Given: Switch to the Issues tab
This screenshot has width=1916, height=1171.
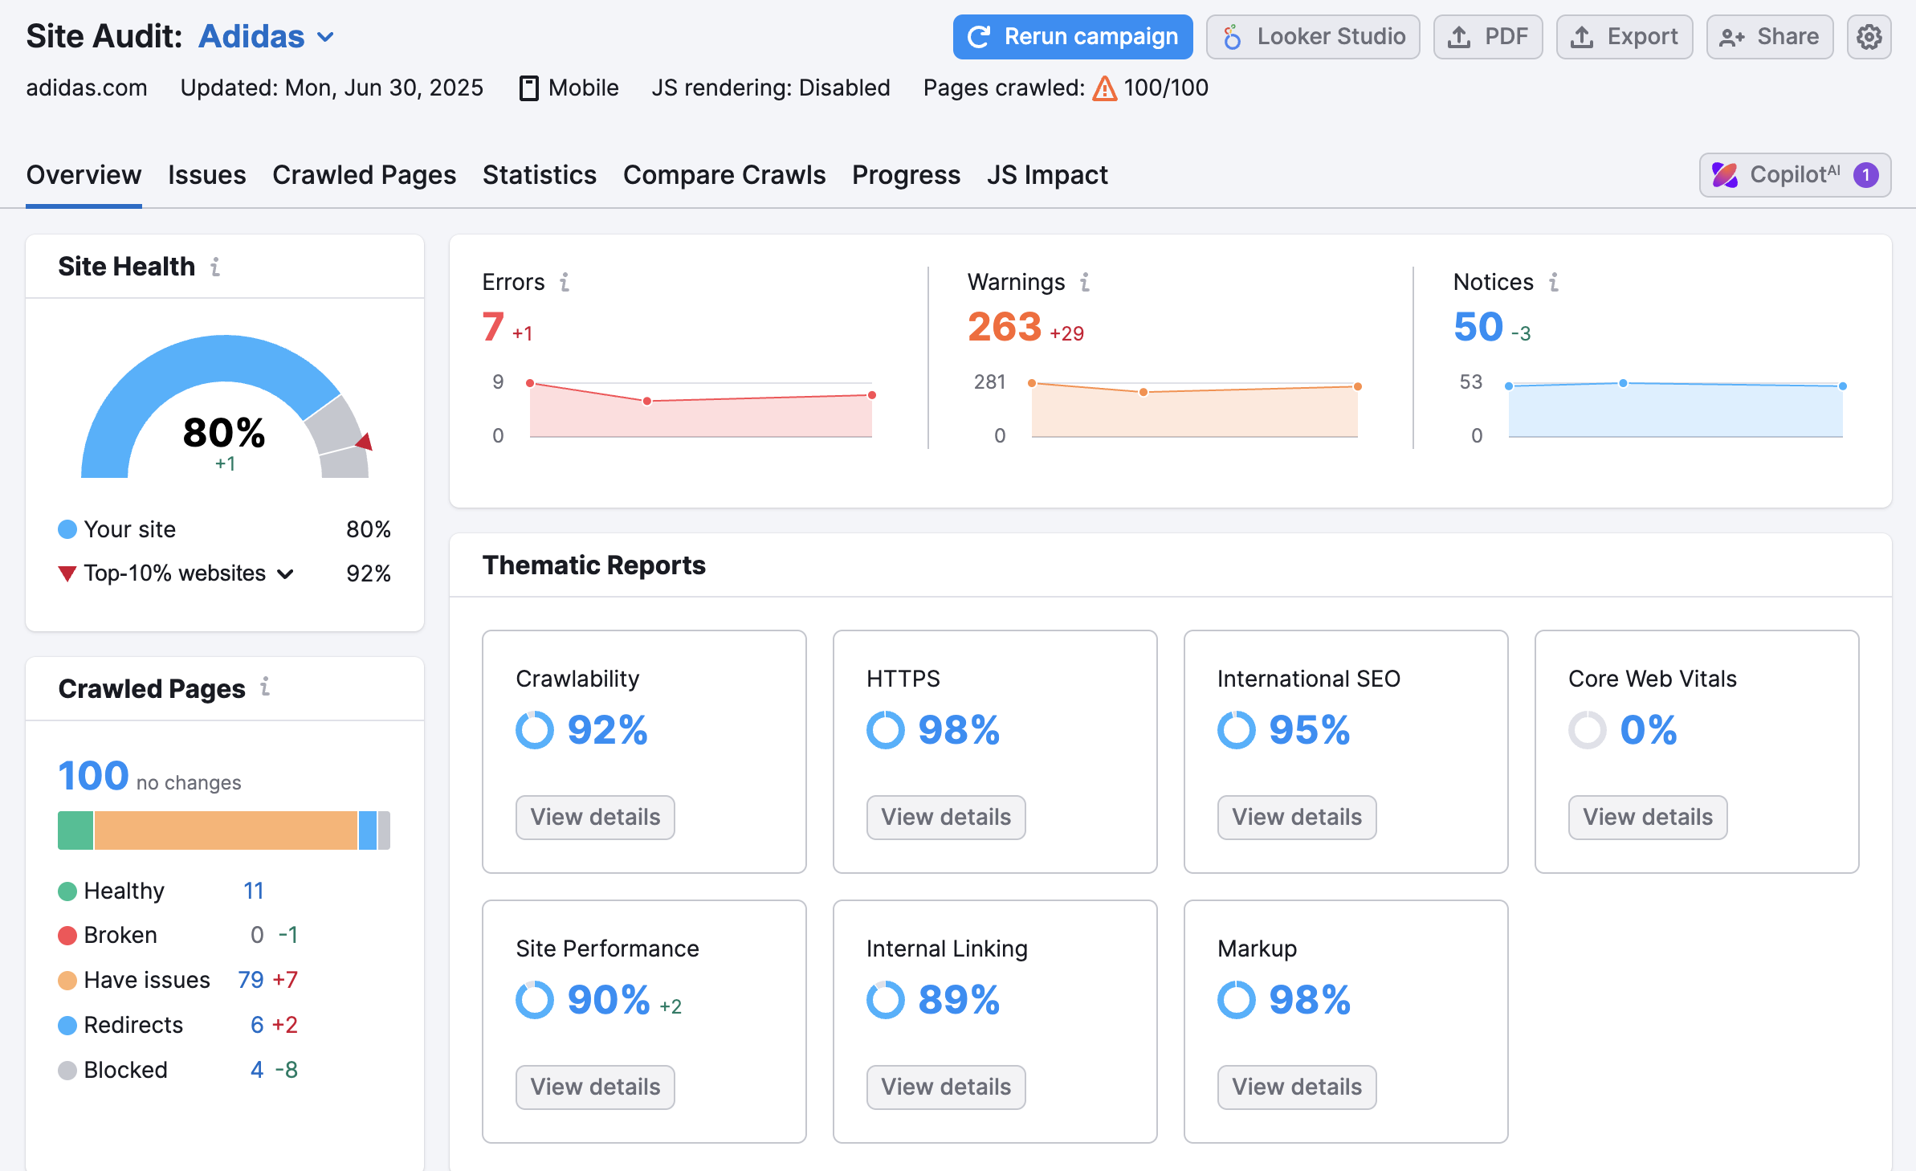Looking at the screenshot, I should coord(206,175).
